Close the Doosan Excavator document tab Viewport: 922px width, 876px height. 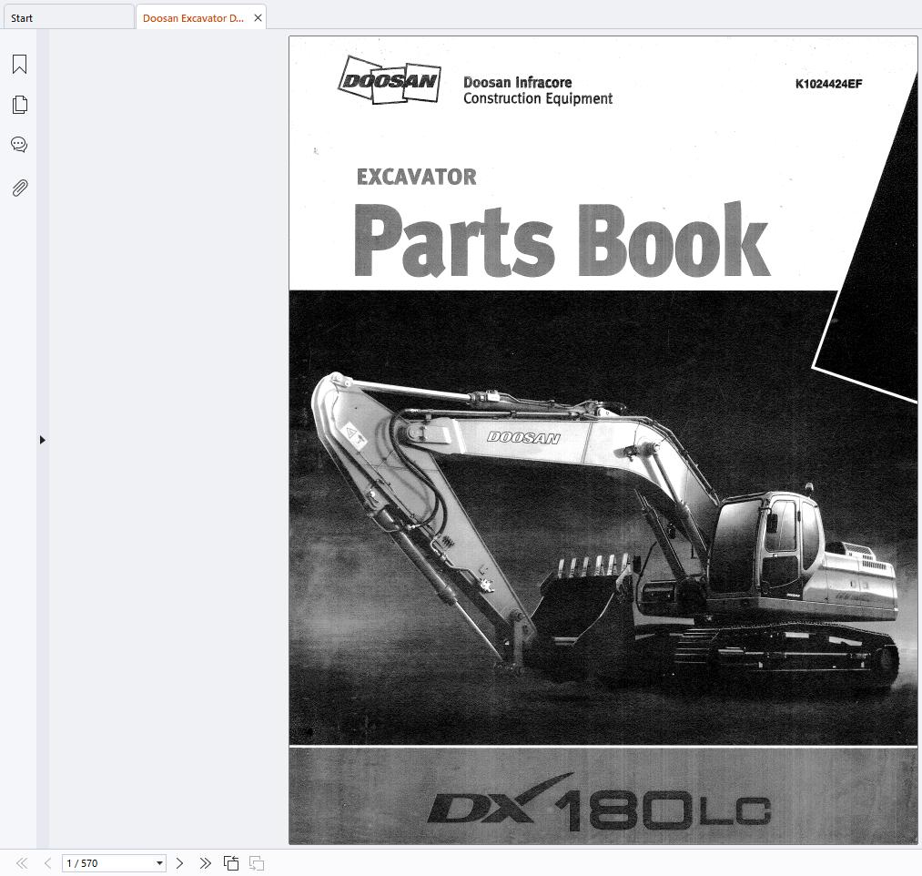coord(258,18)
